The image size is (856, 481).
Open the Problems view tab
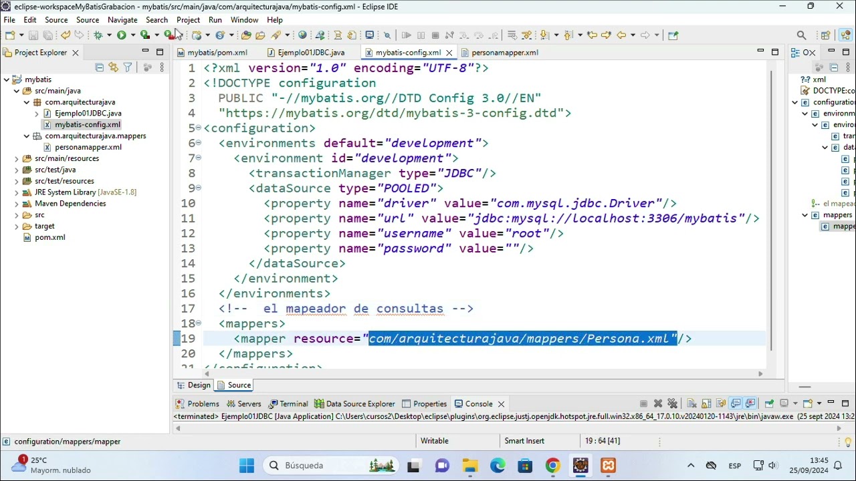click(197, 404)
